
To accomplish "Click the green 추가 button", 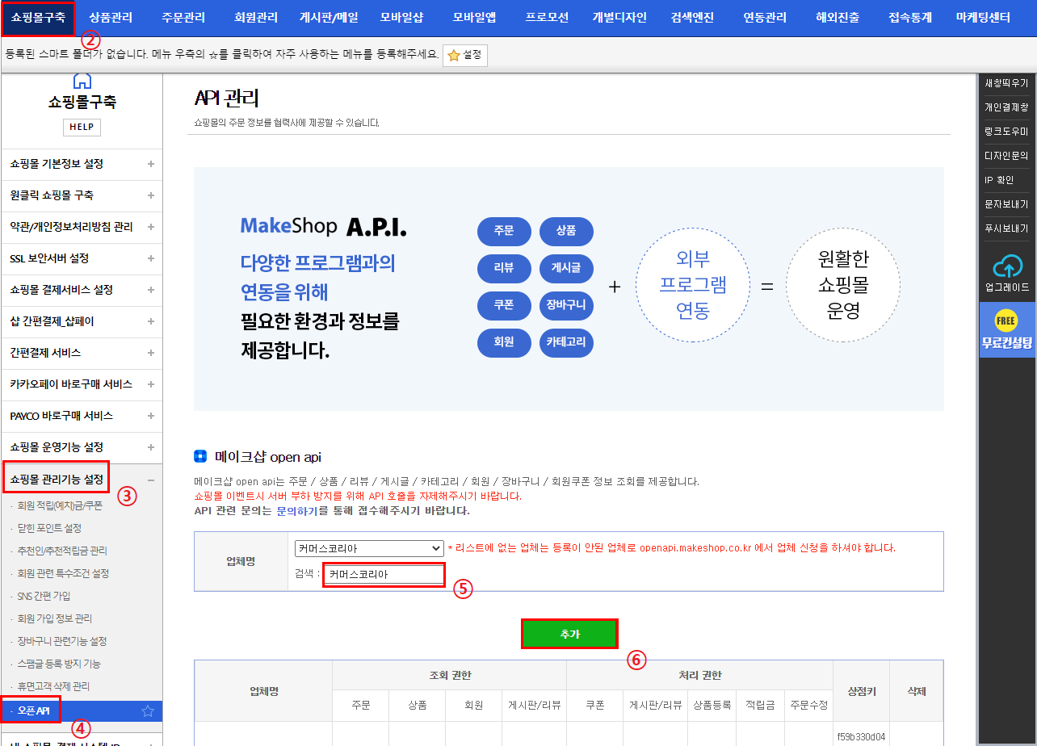I will [x=569, y=635].
